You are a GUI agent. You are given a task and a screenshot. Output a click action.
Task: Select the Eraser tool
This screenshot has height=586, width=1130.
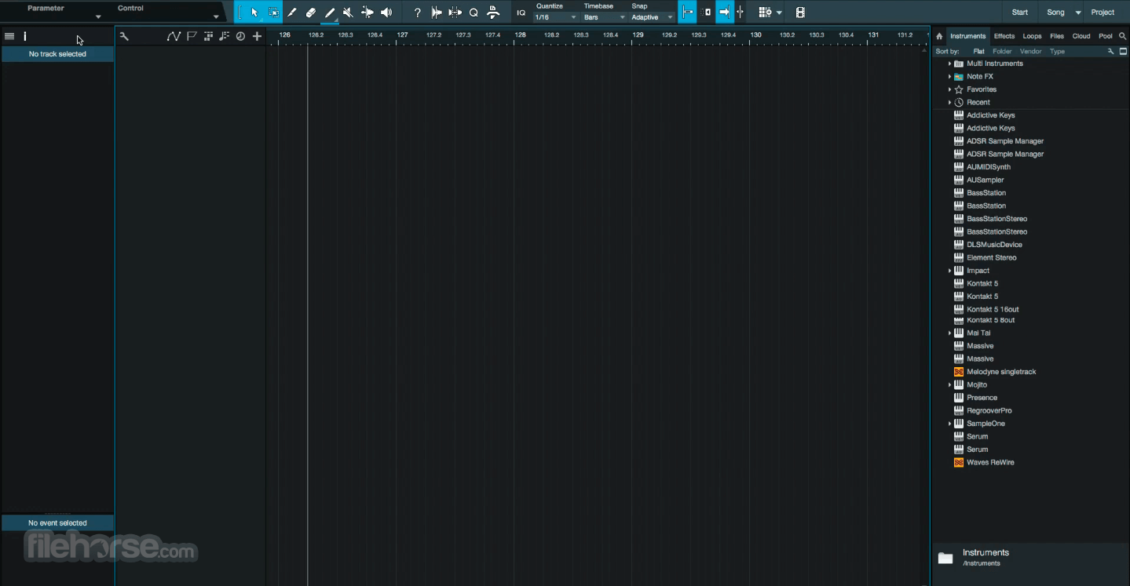(311, 13)
